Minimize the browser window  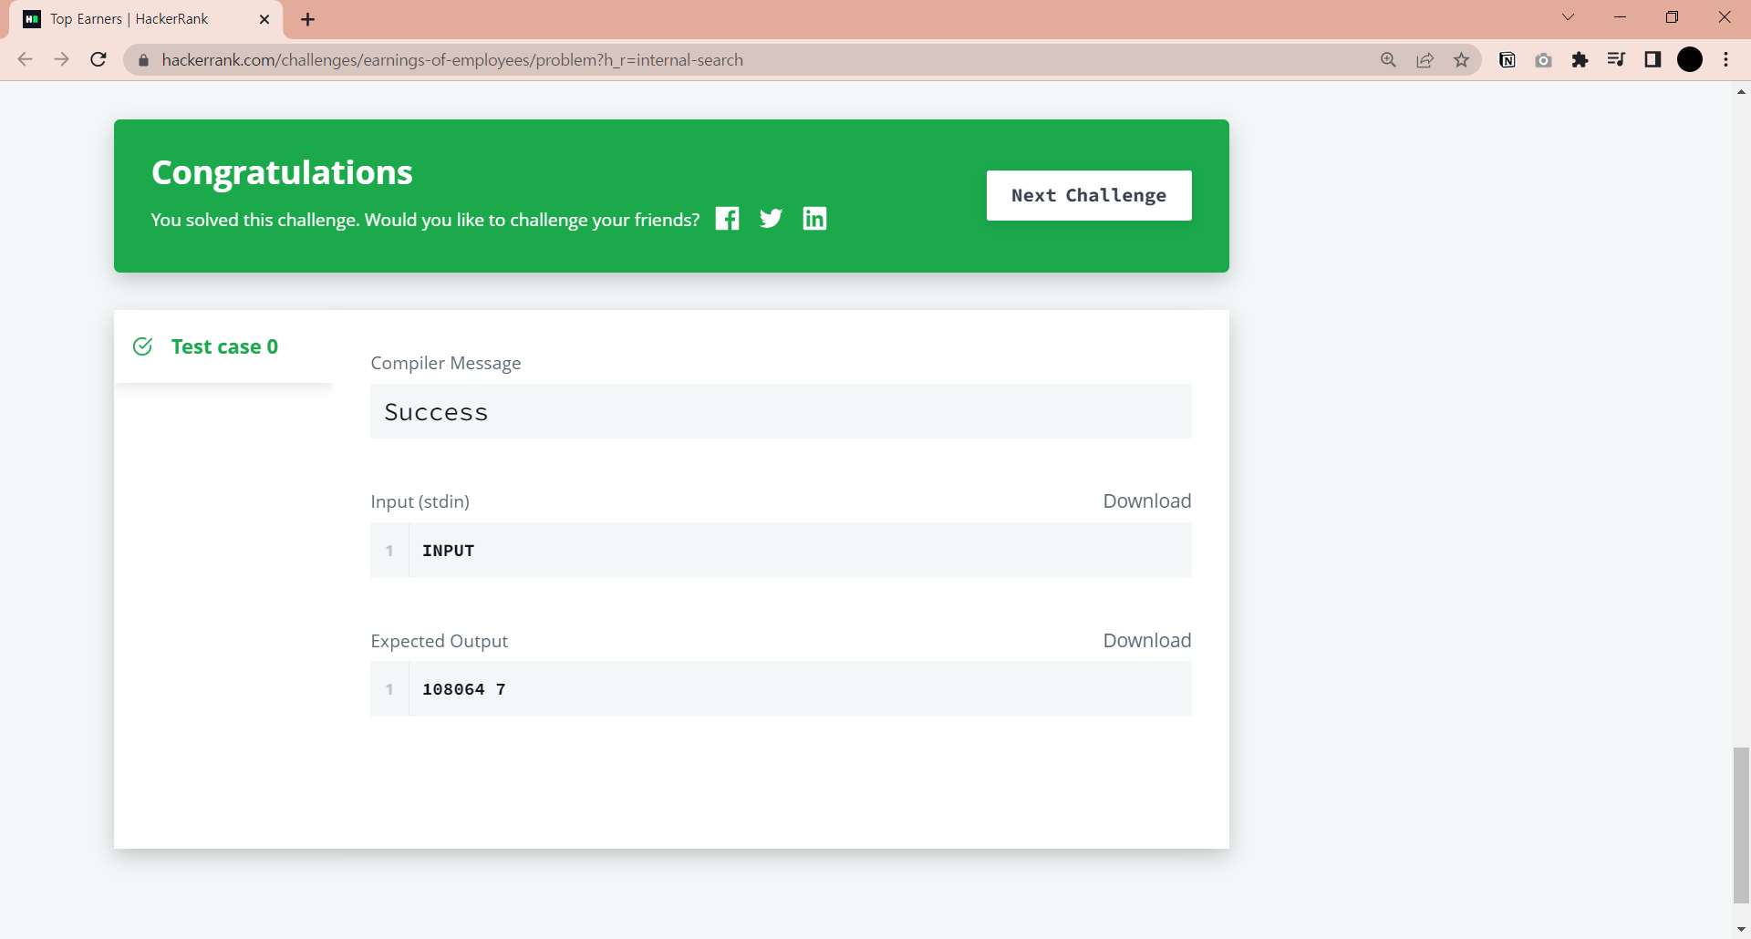pyautogui.click(x=1621, y=17)
